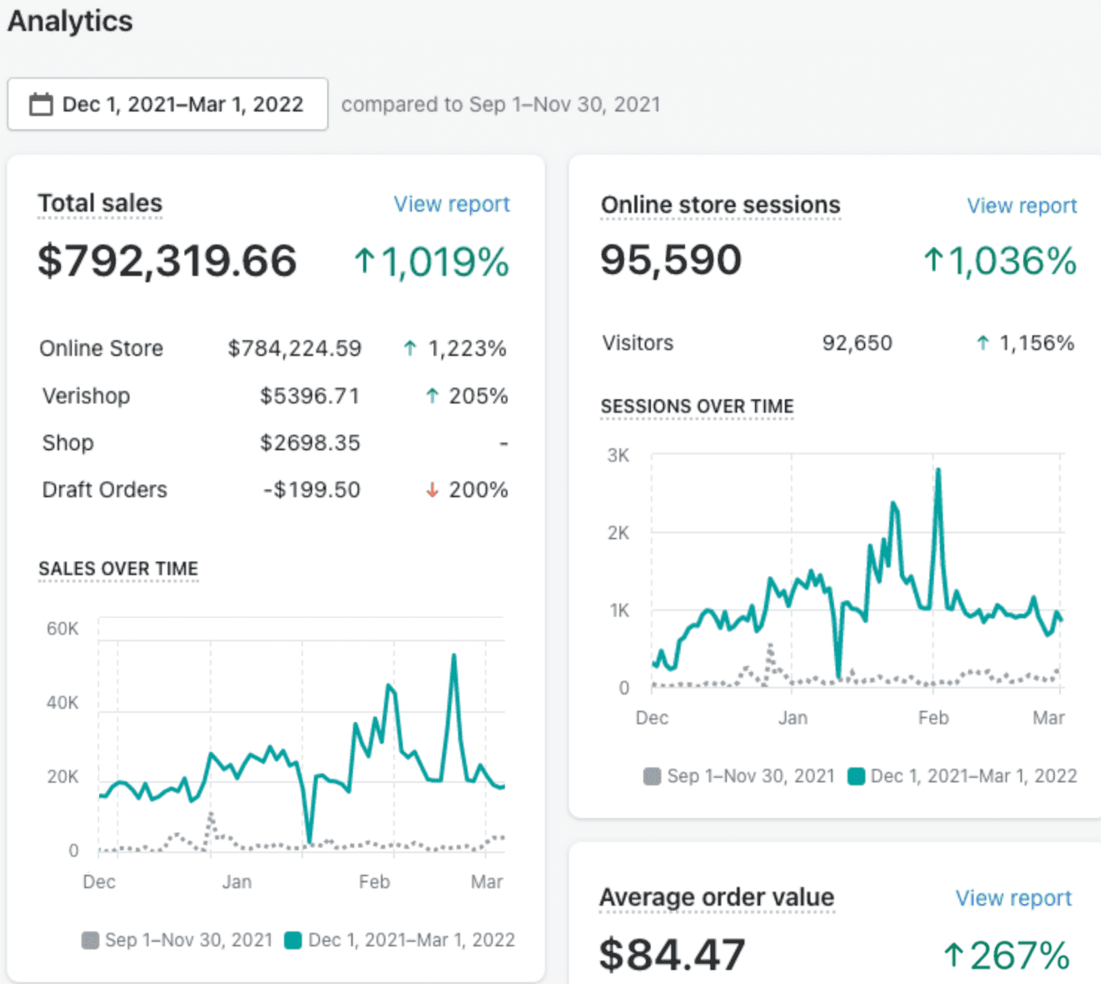
Task: Click the green up arrow beside 1,019%
Action: 364,260
